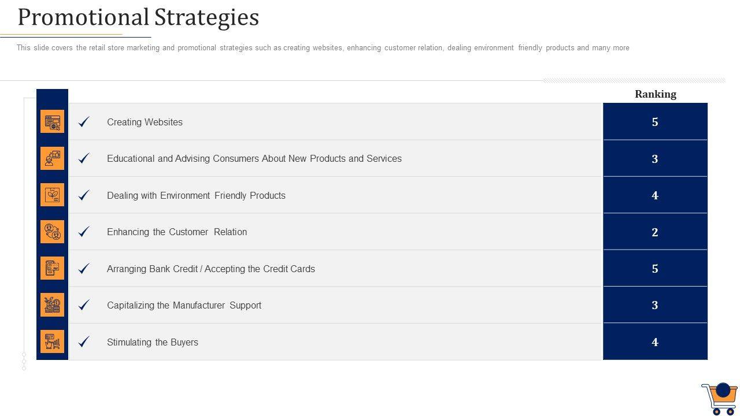This screenshot has width=740, height=416.
Task: Click ranking 2 for Enhancing Customer Relation
Action: click(655, 232)
